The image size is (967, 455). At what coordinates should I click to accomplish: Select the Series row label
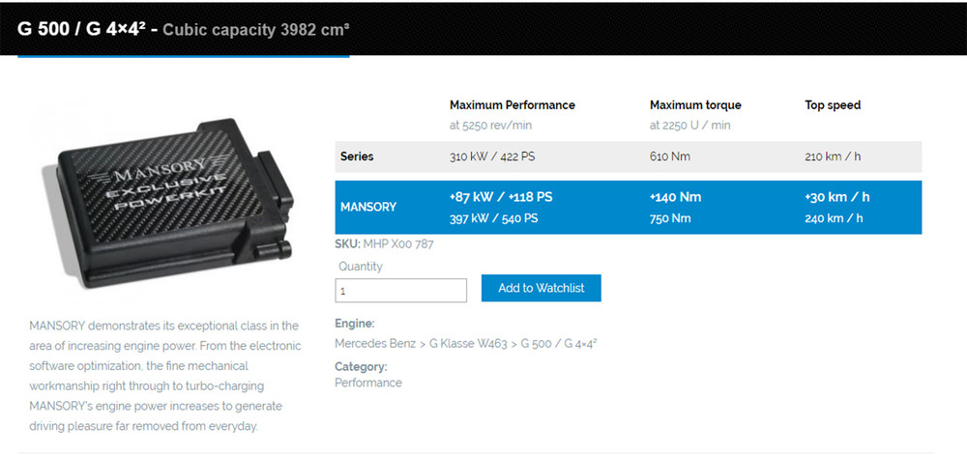(357, 156)
